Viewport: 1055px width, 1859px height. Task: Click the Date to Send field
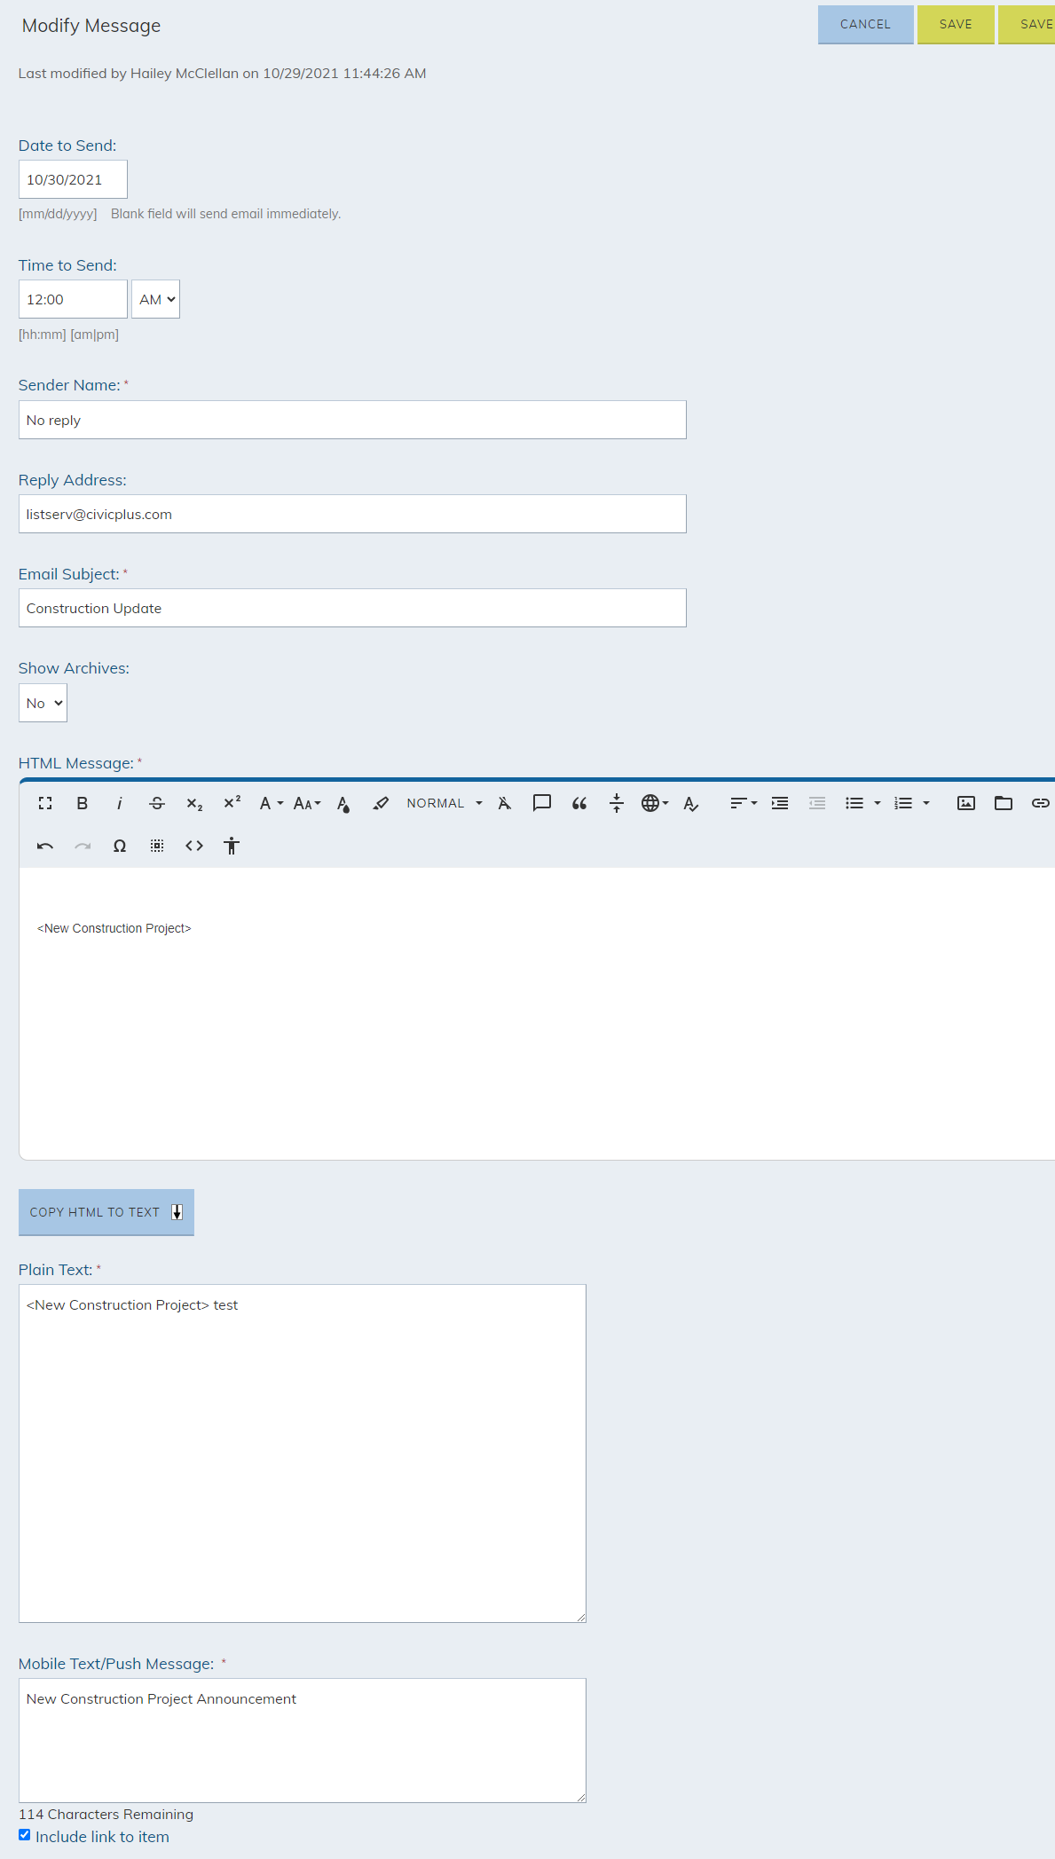[73, 179]
